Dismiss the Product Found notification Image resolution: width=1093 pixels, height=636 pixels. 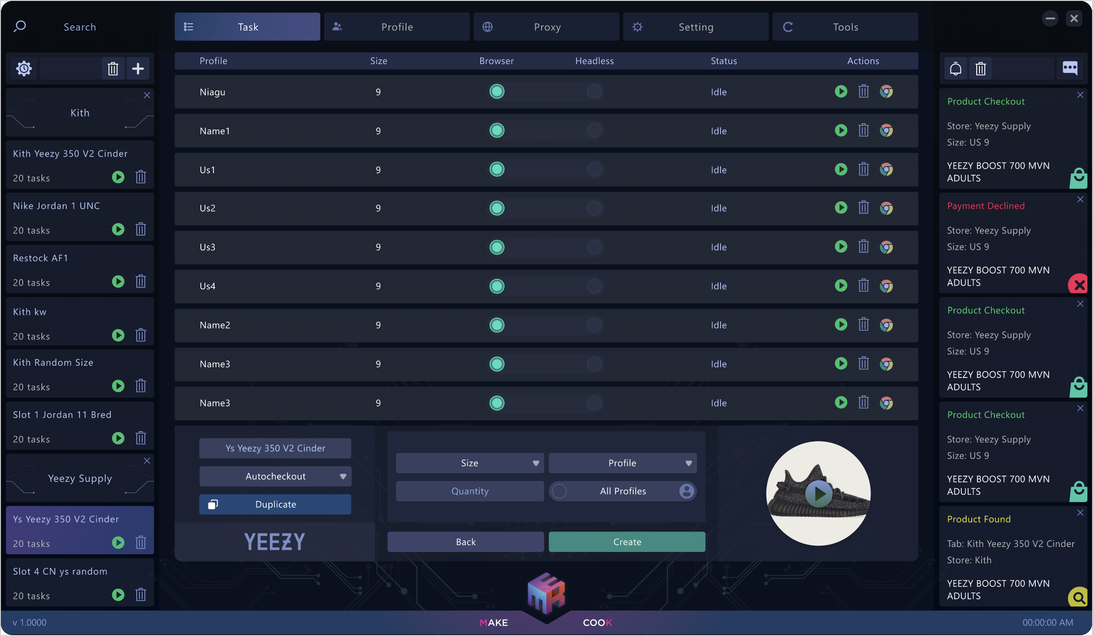coord(1080,512)
